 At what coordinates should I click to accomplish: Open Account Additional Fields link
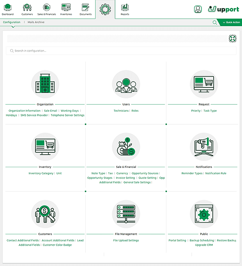click(58, 240)
